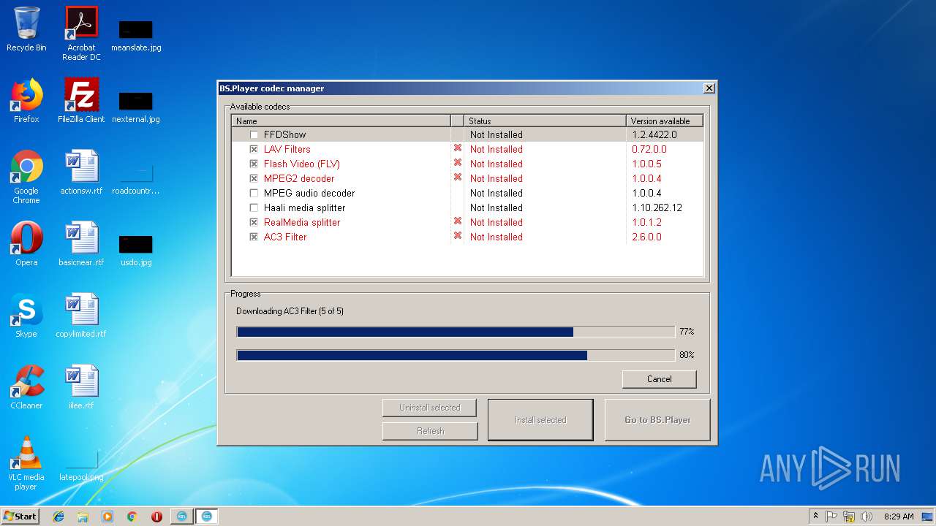Open Firefox desktop shortcut
The height and width of the screenshot is (526, 936).
26,102
